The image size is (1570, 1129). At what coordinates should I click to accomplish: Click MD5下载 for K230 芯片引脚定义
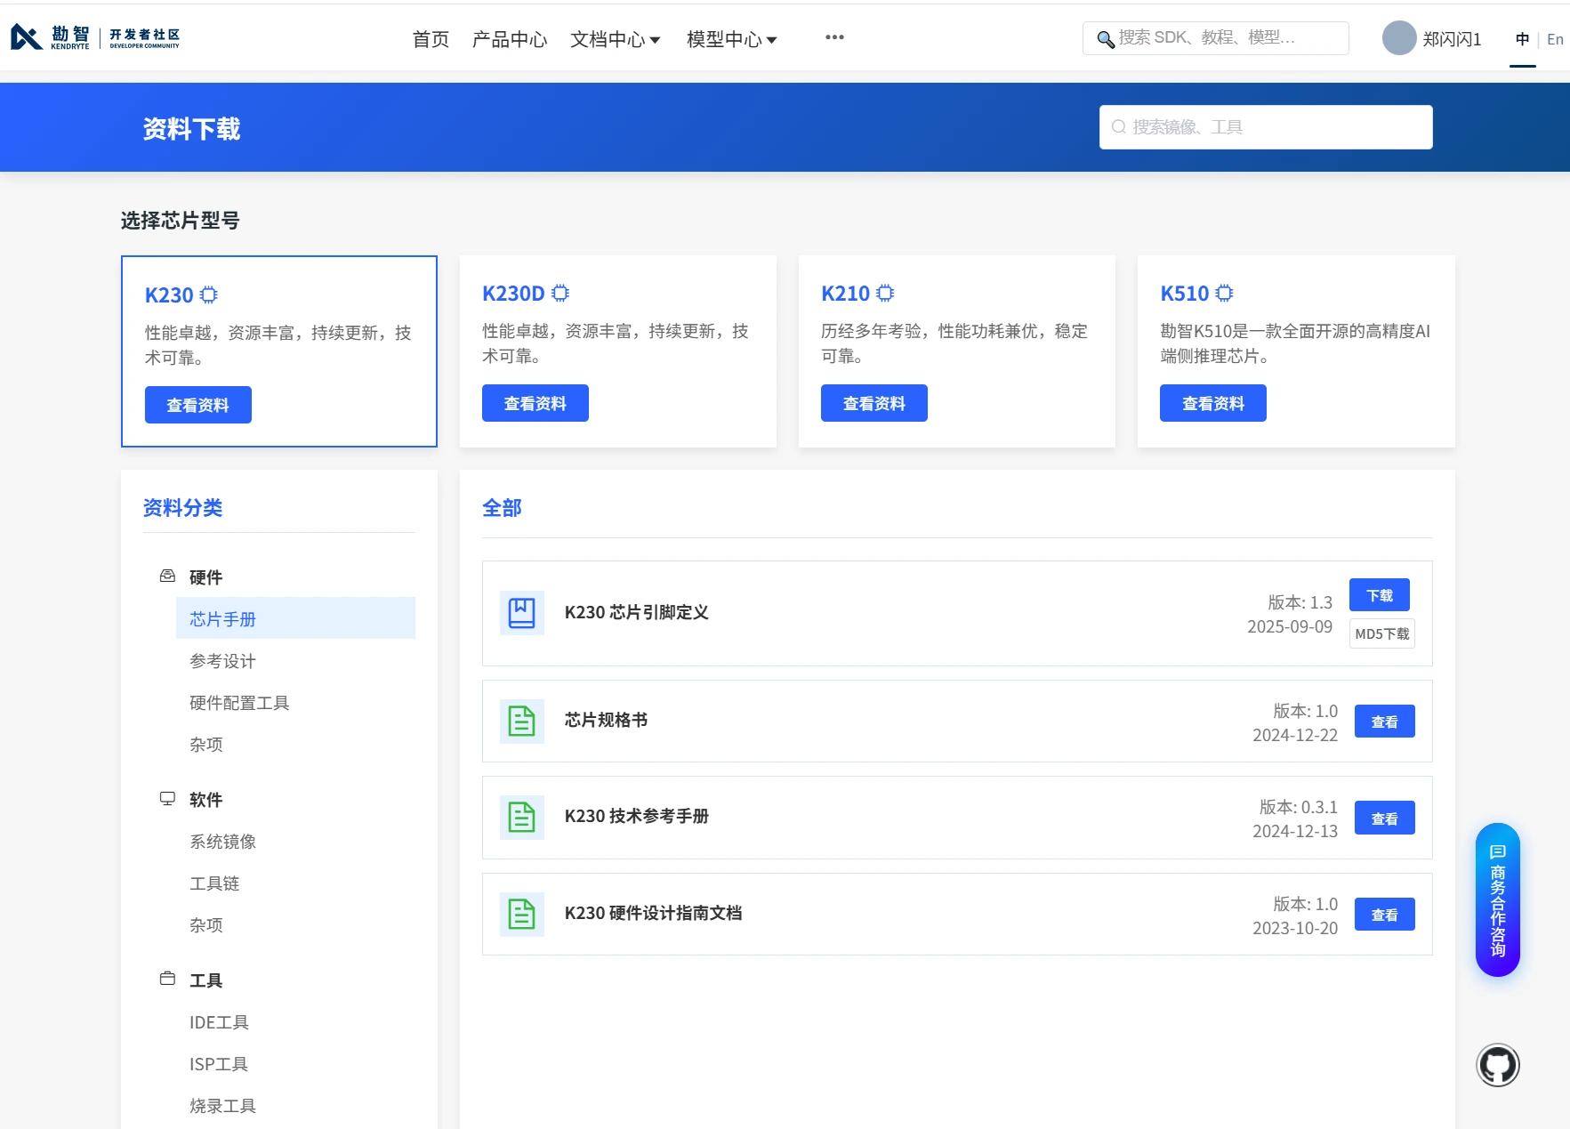point(1382,633)
